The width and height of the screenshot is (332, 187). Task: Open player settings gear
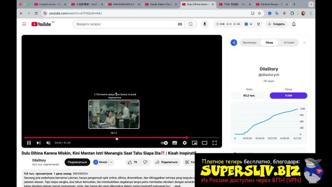(x=185, y=143)
